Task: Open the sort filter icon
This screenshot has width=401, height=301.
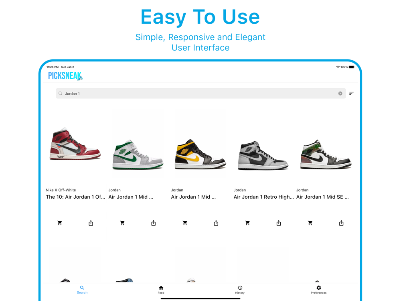Action: click(x=351, y=94)
